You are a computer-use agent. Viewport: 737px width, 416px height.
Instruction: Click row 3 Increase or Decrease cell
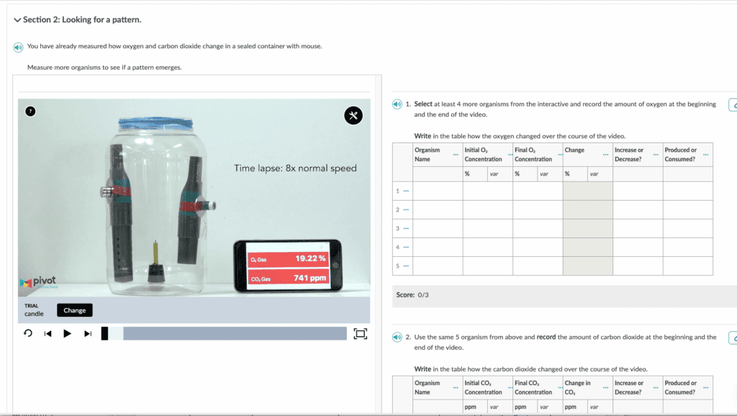point(638,228)
